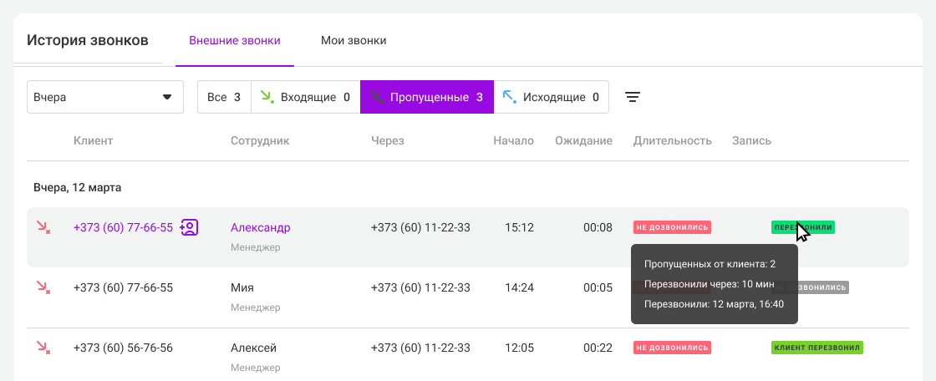Click Не дозвонились badge in Алексей row
The image size is (936, 381).
(672, 348)
